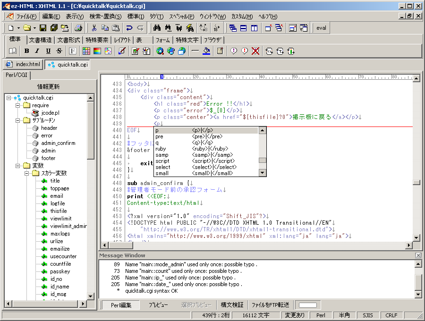425x321 pixels.
Task: Click the Font F icon
Action: point(72,51)
